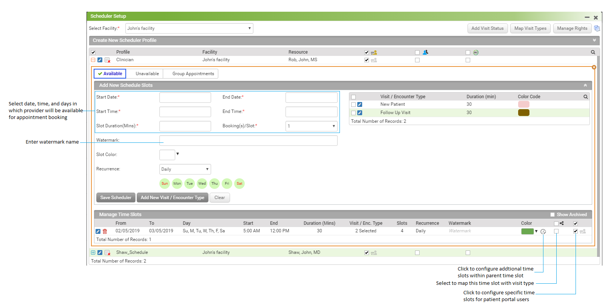Click the share icon in Manage Time Slots header
Viewport: 605px width, 306px height.
[x=562, y=223]
